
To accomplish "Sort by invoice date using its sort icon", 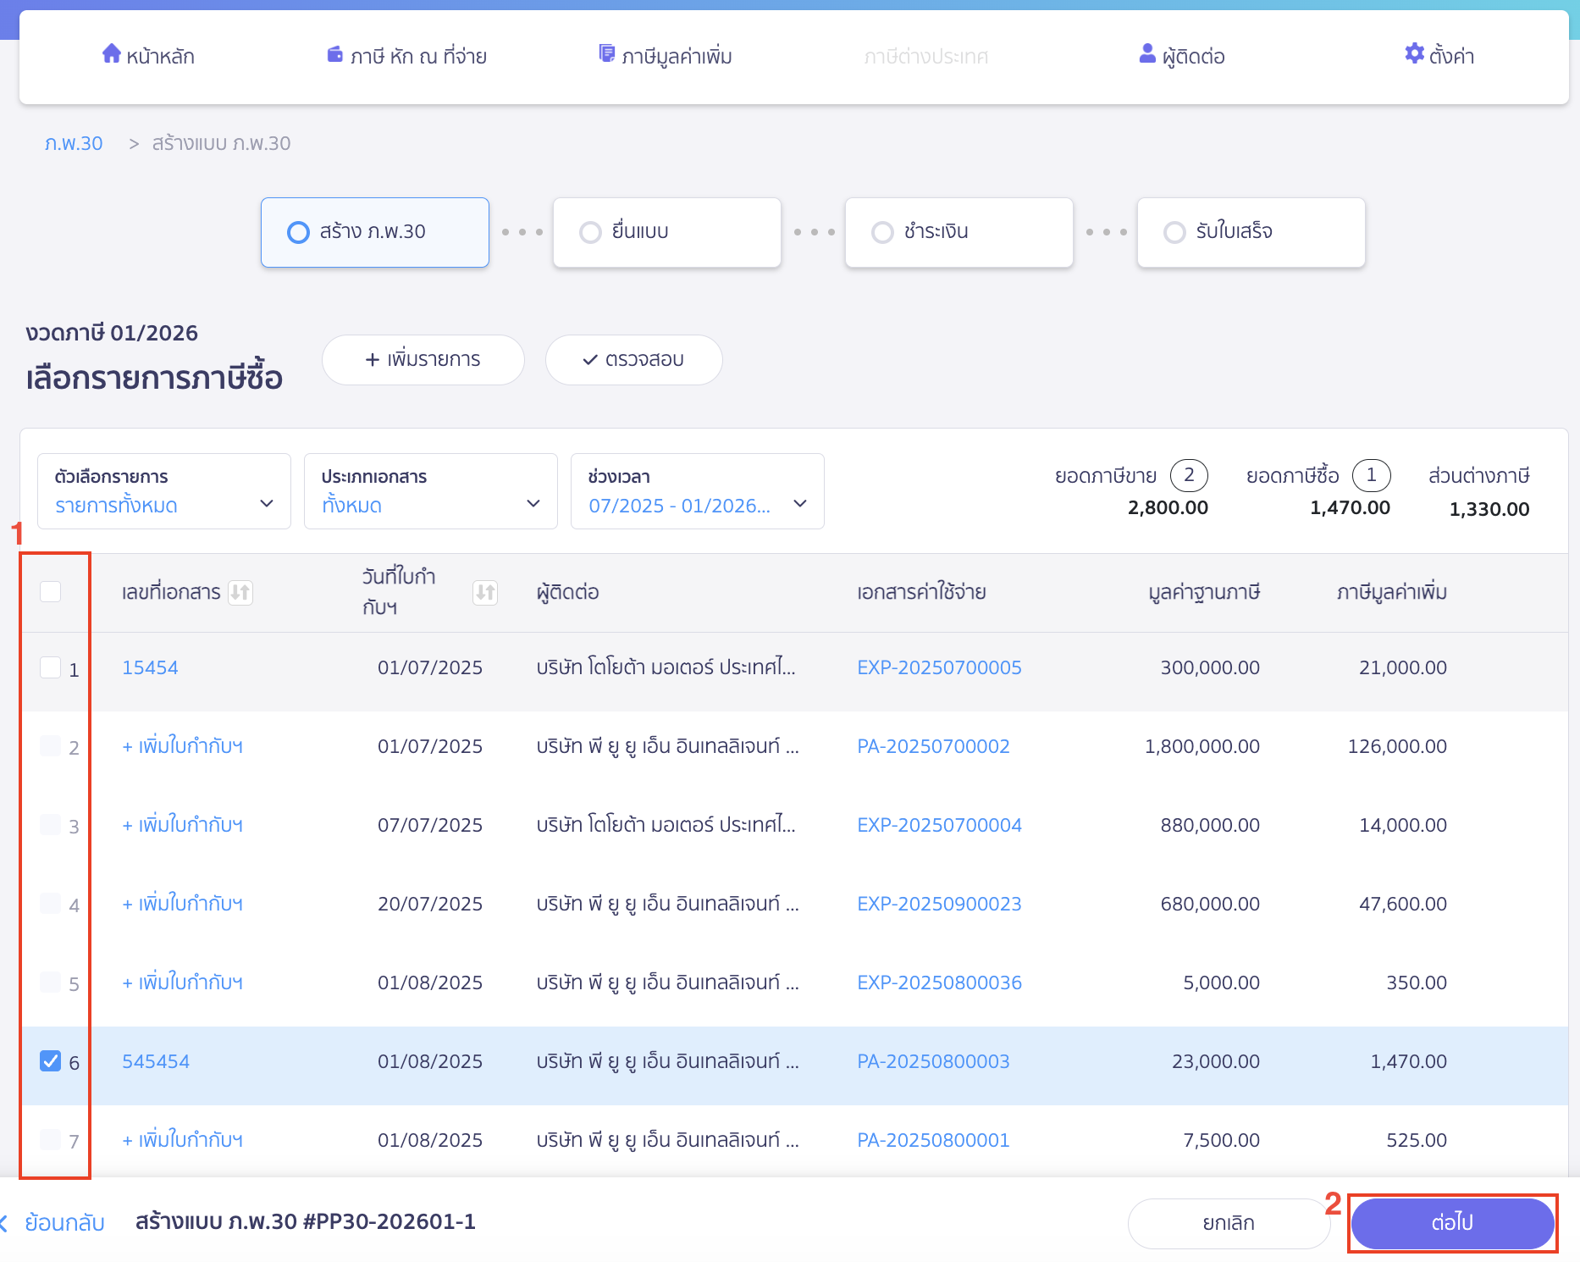I will click(x=485, y=593).
